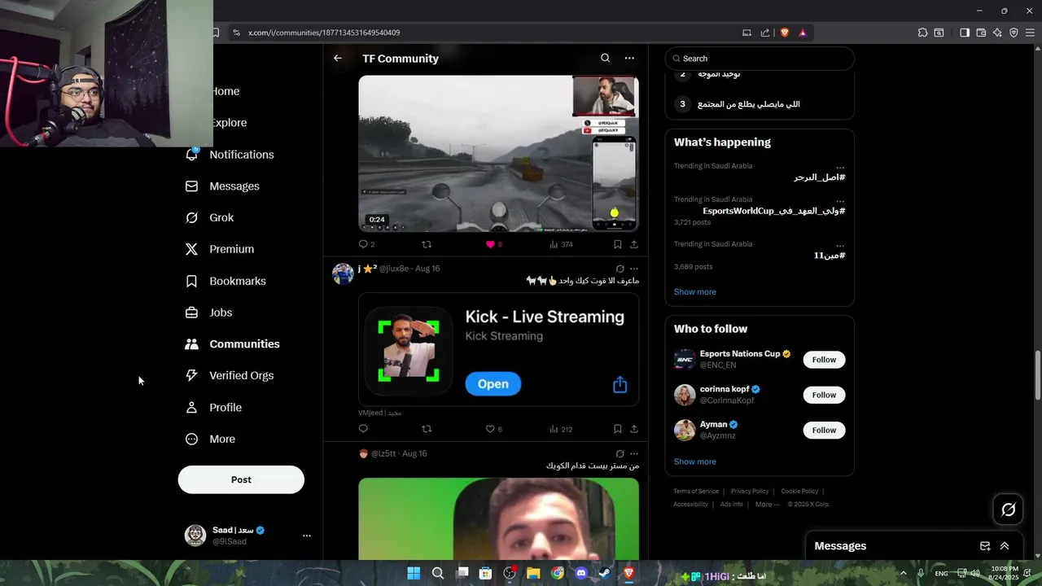Bookmark the Kick Live Streaming post
Image resolution: width=1042 pixels, height=586 pixels.
[618, 429]
